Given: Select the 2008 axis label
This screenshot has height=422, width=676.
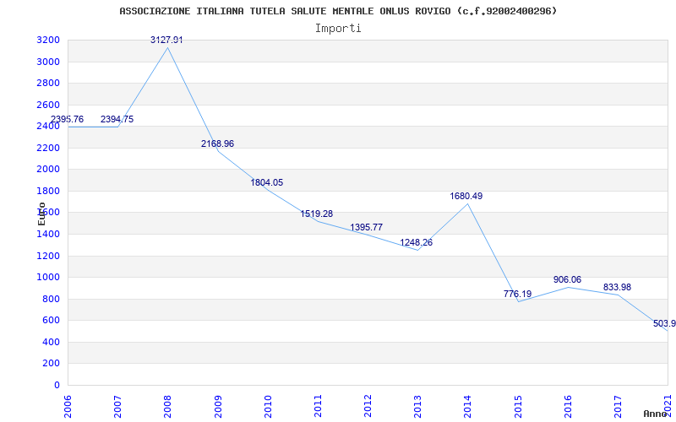Looking at the screenshot, I should click(x=167, y=407).
